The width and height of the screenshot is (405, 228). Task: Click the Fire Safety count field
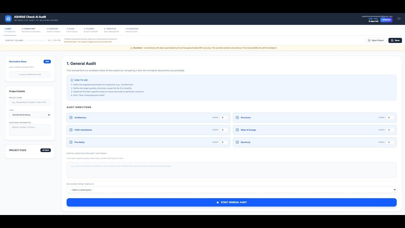[x=224, y=142]
